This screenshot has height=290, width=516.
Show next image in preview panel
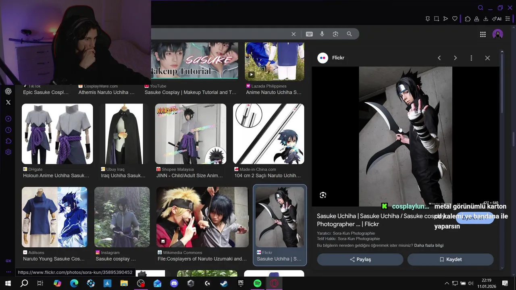[x=455, y=58]
